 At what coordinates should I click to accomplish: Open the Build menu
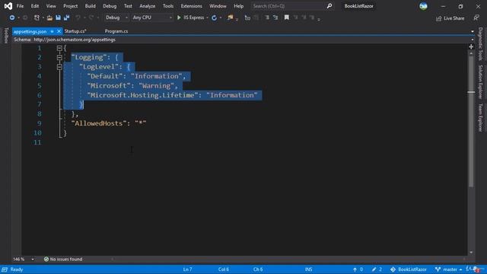click(x=90, y=6)
